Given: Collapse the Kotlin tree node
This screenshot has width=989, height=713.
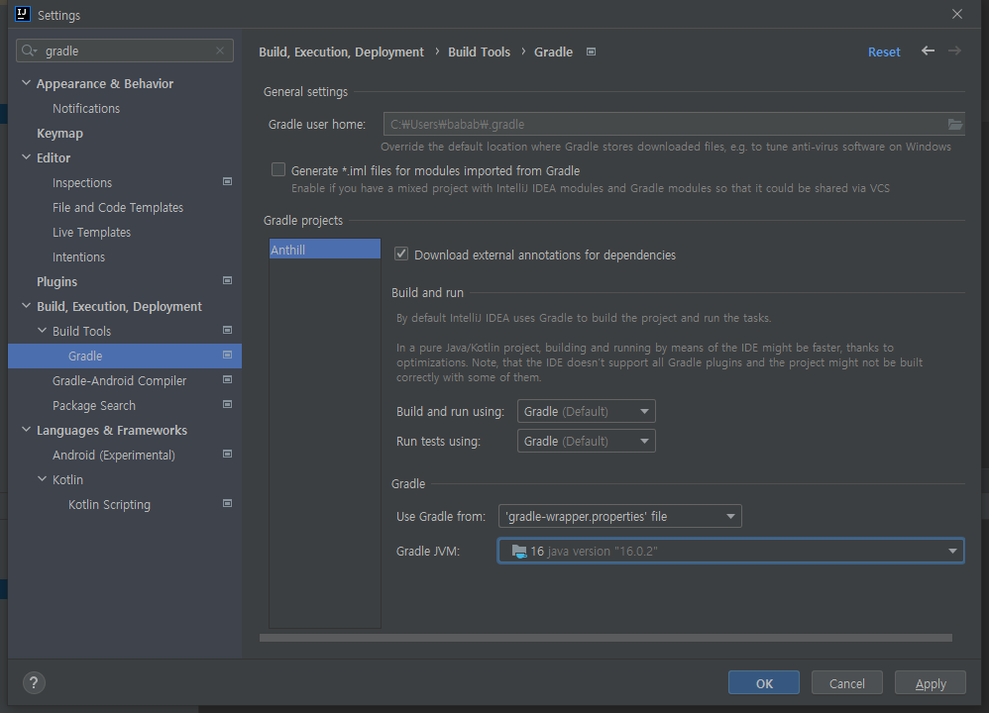Looking at the screenshot, I should click(x=42, y=479).
